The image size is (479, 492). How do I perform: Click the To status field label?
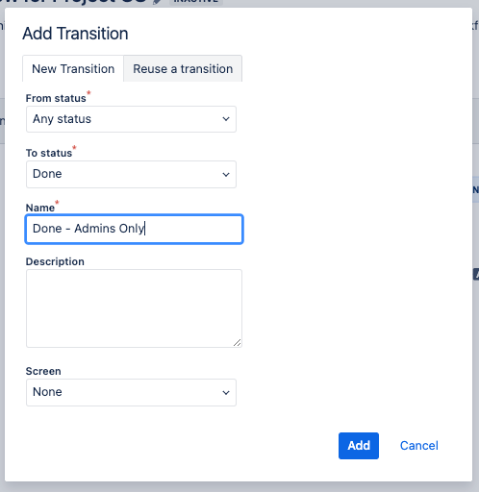[x=49, y=153]
